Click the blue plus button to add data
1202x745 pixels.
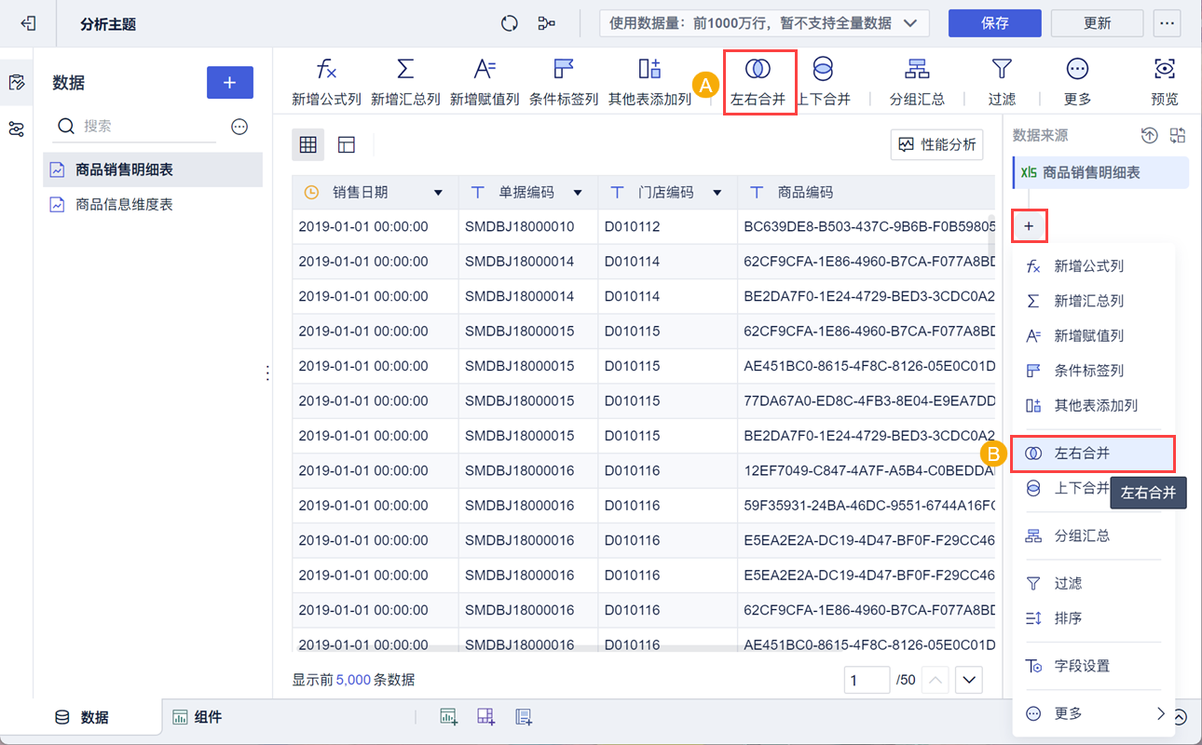pyautogui.click(x=229, y=83)
